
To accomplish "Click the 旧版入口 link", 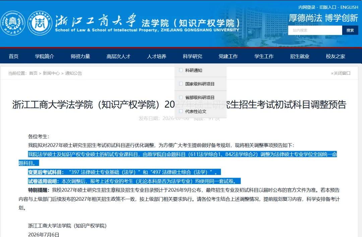I will (328, 7).
